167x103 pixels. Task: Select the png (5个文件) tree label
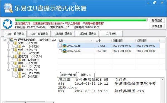pyautogui.click(x=31, y=73)
